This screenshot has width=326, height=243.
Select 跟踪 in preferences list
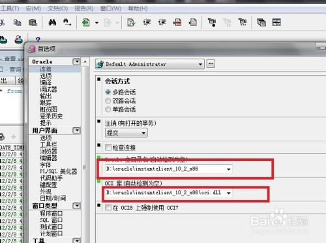click(x=46, y=102)
